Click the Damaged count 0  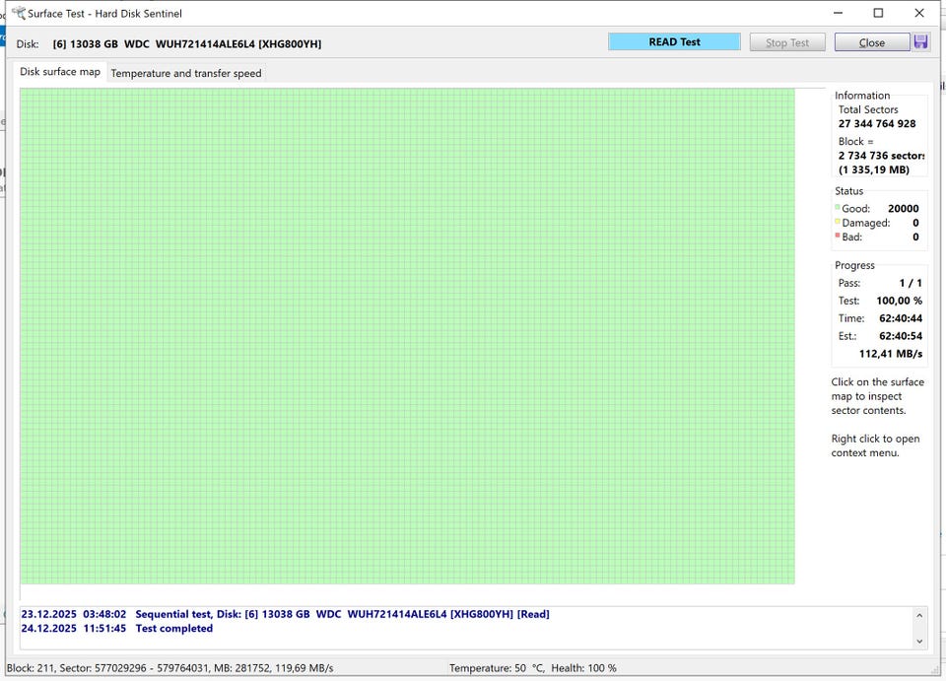pyautogui.click(x=915, y=223)
